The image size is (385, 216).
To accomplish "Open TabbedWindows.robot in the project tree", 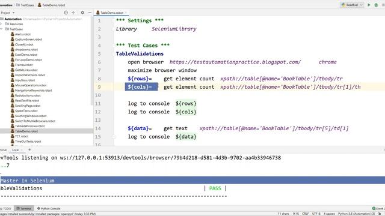I will (29, 126).
